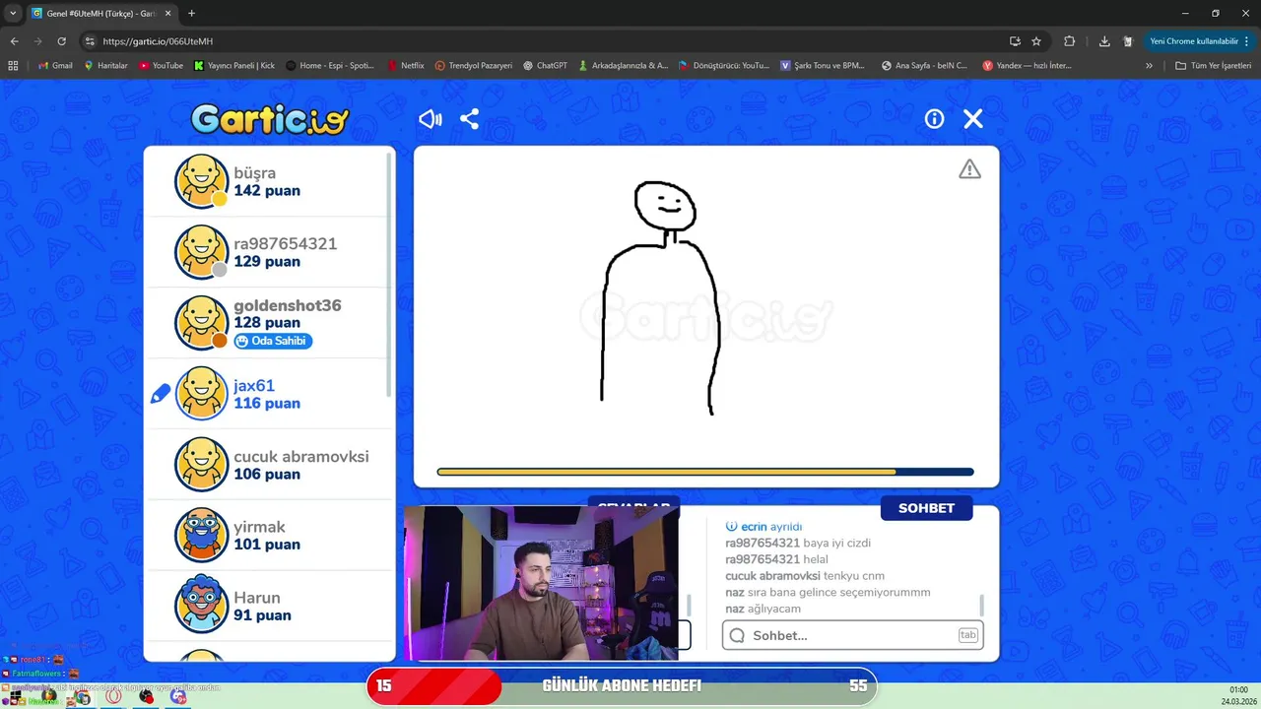Reload the gartic.io page
1261x709 pixels.
61,41
